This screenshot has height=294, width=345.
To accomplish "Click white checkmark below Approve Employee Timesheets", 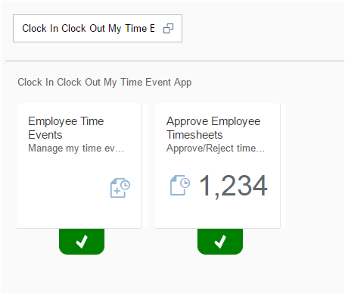I will pyautogui.click(x=220, y=242).
